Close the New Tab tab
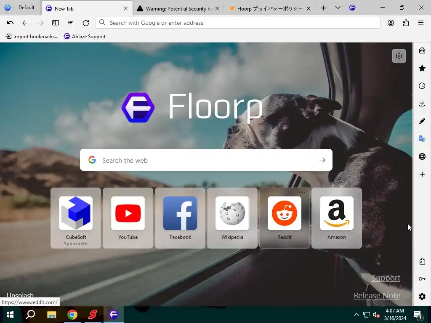Screen dimensions: 431x323 (126, 8)
